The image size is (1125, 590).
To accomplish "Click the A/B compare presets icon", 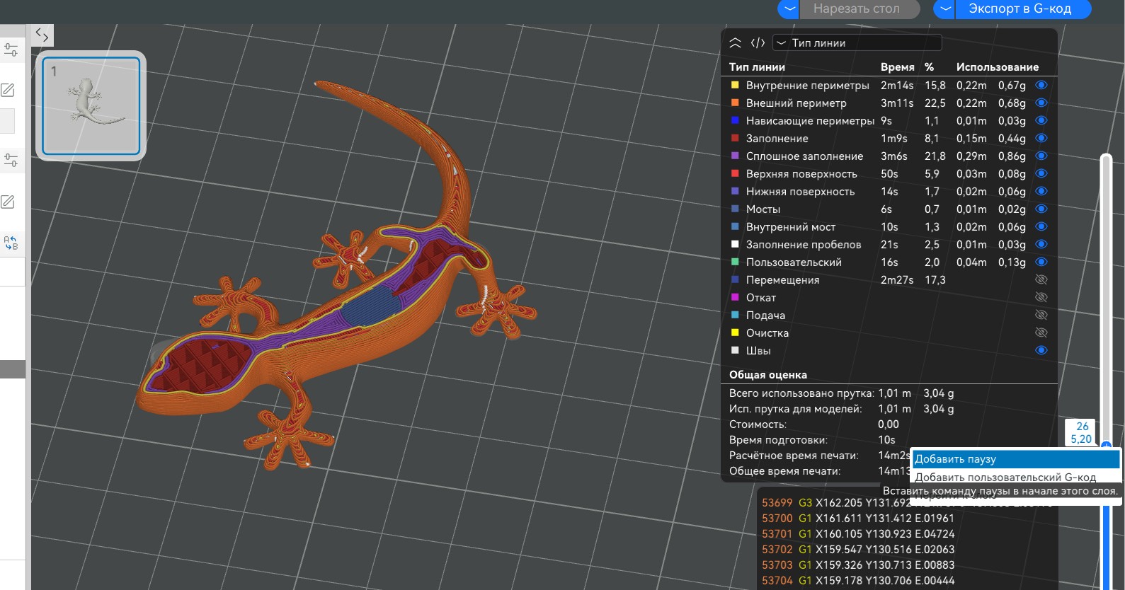I will pos(11,243).
